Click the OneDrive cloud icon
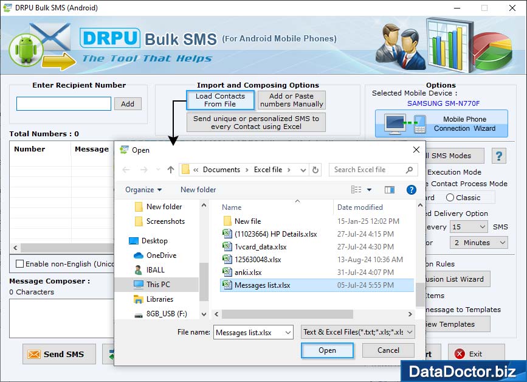 [x=139, y=255]
